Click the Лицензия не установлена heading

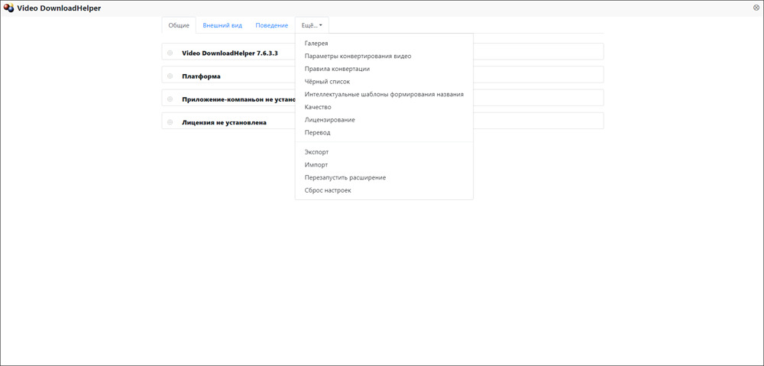(224, 122)
